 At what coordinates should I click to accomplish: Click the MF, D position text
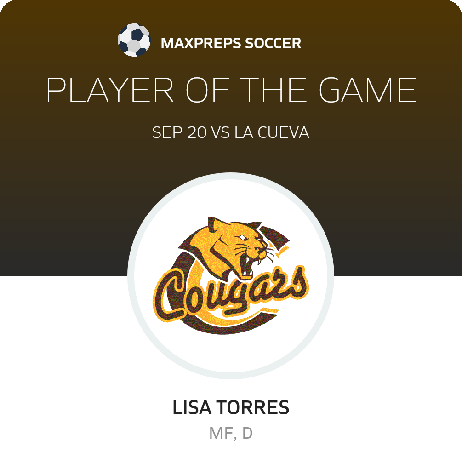pos(231,433)
